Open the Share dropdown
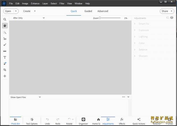177x126 pixels. coord(167,11)
